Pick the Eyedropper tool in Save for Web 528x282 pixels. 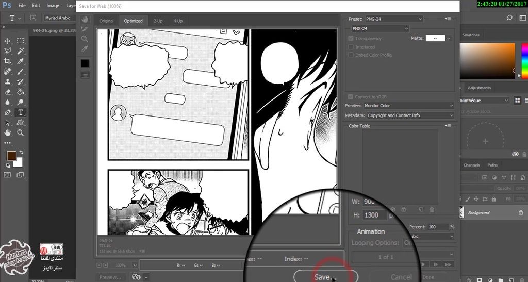[x=85, y=49]
